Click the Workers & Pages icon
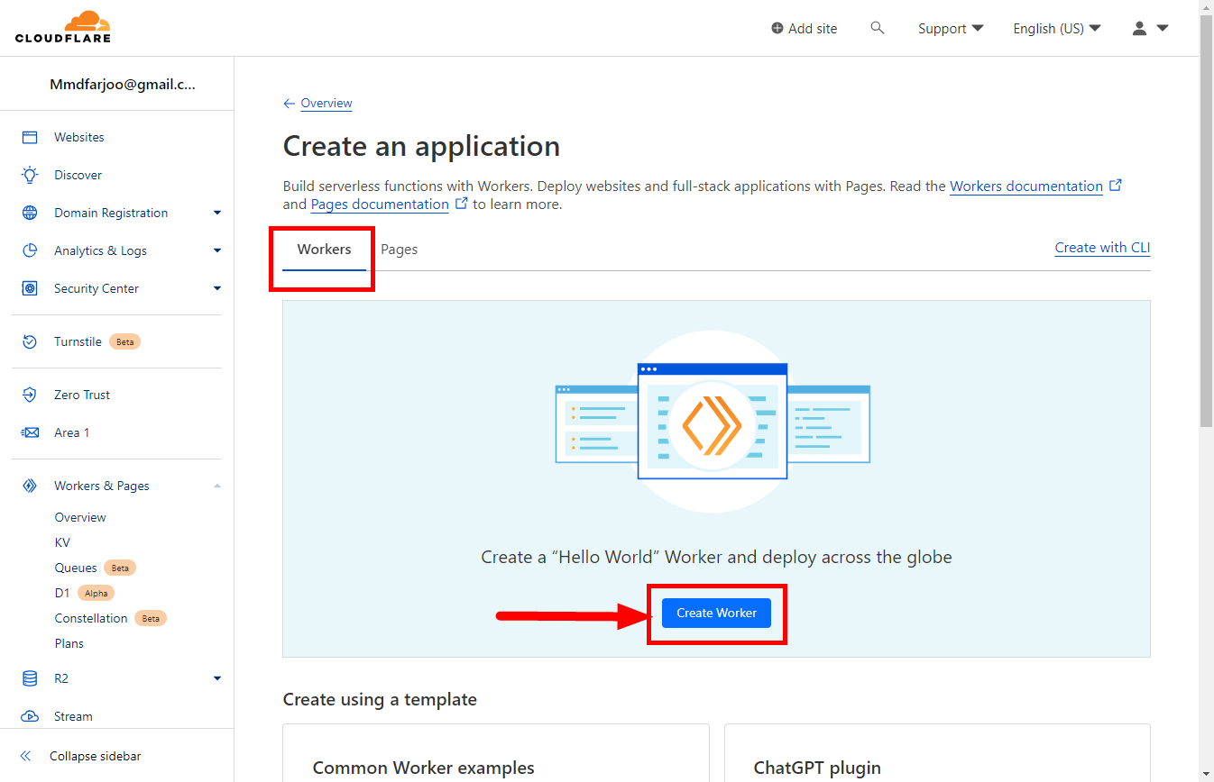This screenshot has width=1214, height=782. click(x=30, y=486)
